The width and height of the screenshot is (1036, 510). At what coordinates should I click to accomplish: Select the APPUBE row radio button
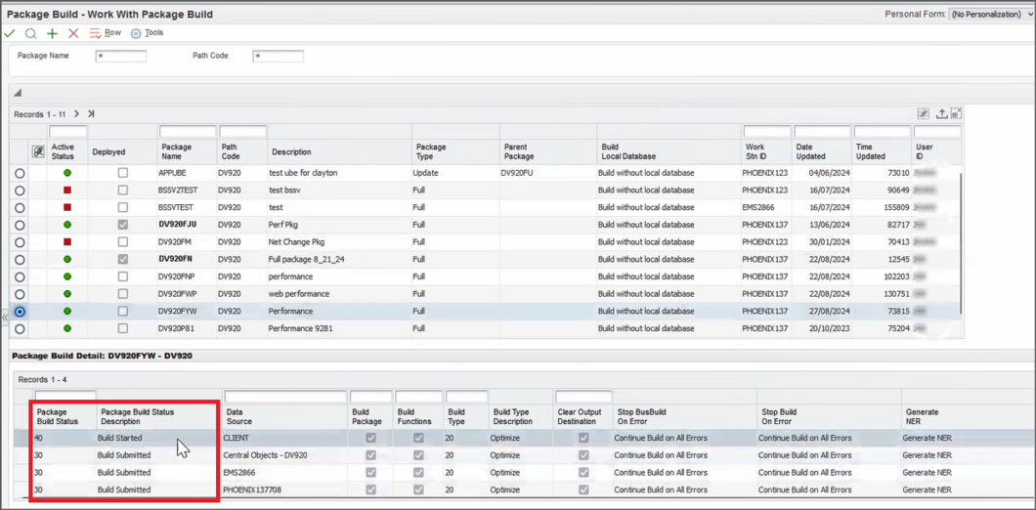point(20,173)
